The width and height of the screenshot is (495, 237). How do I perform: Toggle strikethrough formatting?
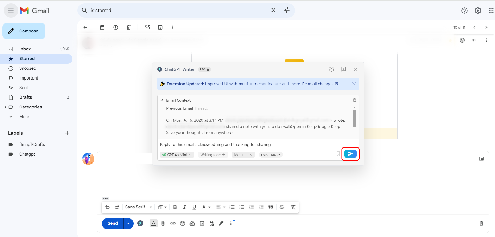point(282,207)
